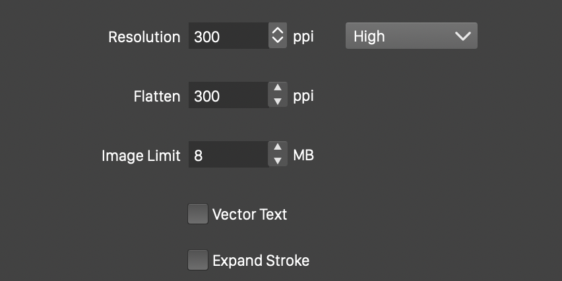Click the Vector Text label
562x281 pixels.
(x=249, y=214)
